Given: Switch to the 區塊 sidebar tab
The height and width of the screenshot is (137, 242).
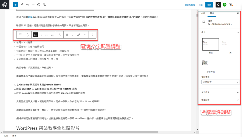Looking at the screenshot, I should [x=212, y=13].
